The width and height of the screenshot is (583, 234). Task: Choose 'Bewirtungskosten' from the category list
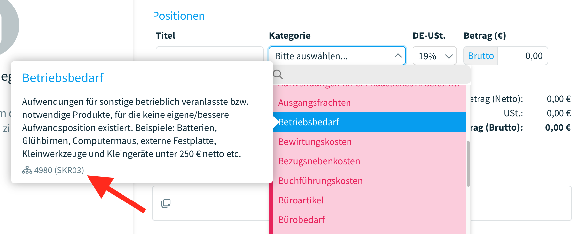pyautogui.click(x=315, y=142)
